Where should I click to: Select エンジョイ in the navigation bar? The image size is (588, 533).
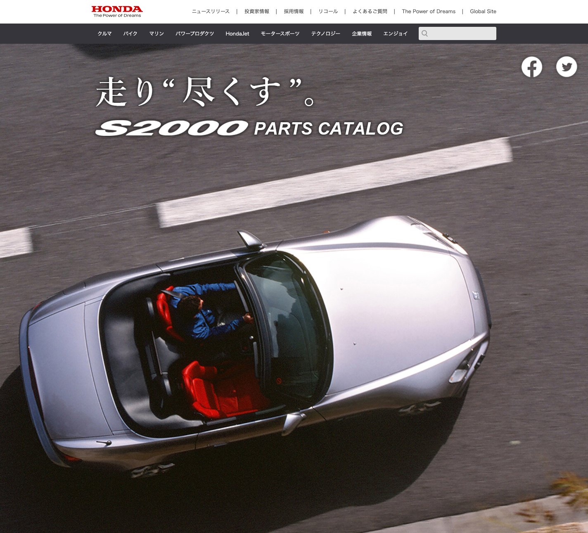[395, 33]
